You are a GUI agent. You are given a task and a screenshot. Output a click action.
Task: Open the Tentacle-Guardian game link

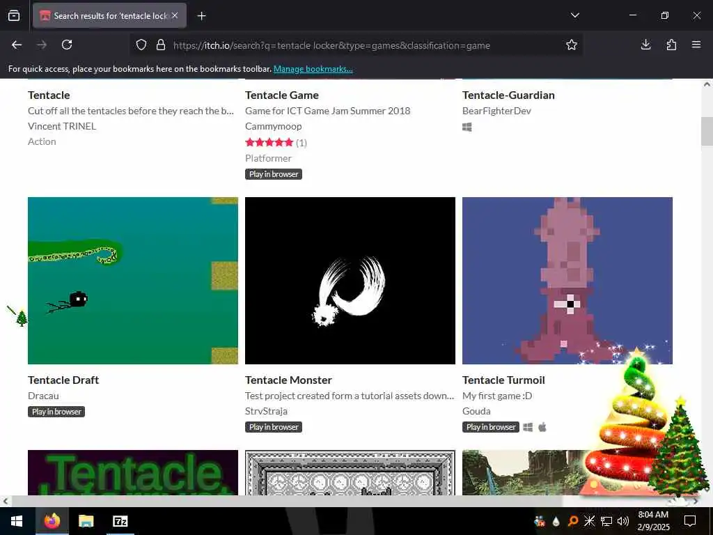pyautogui.click(x=508, y=95)
